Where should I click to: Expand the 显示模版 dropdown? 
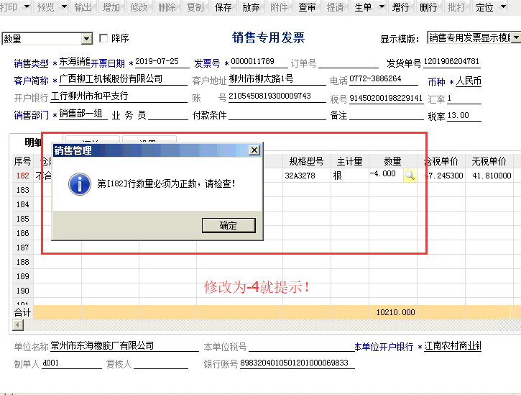516,37
